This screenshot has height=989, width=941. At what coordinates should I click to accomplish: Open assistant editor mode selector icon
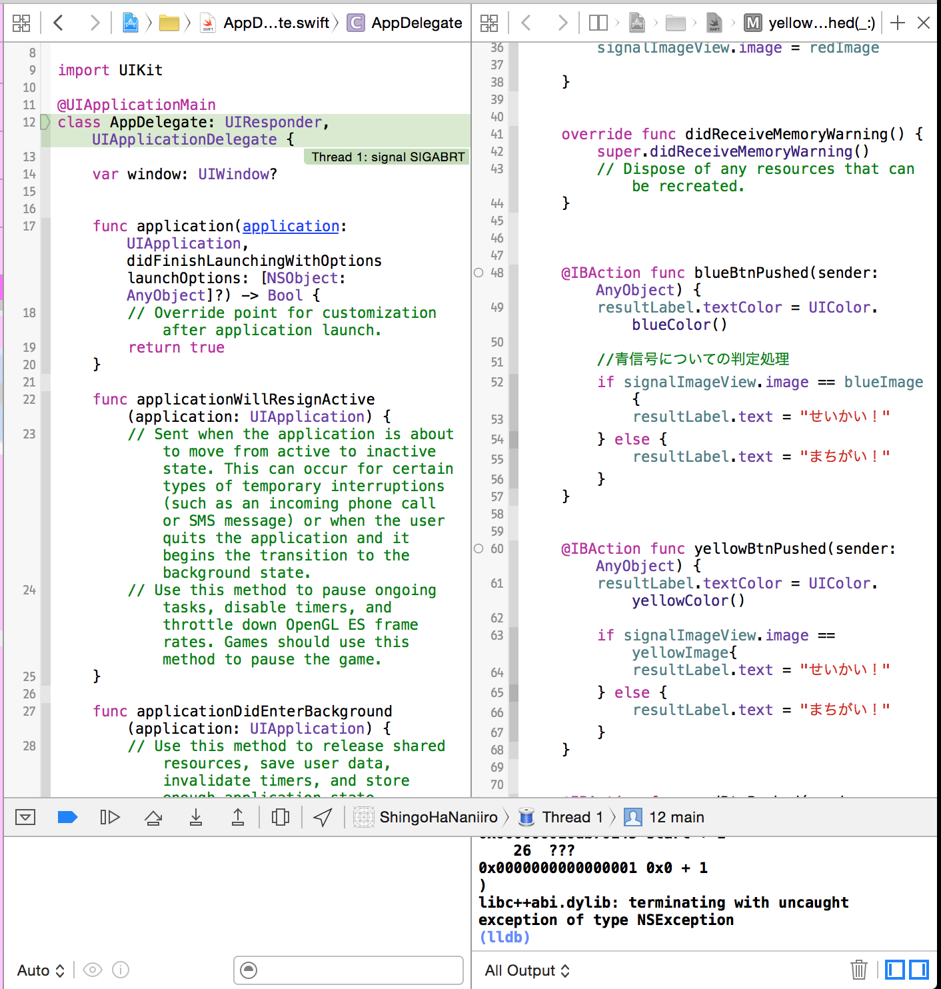point(598,23)
